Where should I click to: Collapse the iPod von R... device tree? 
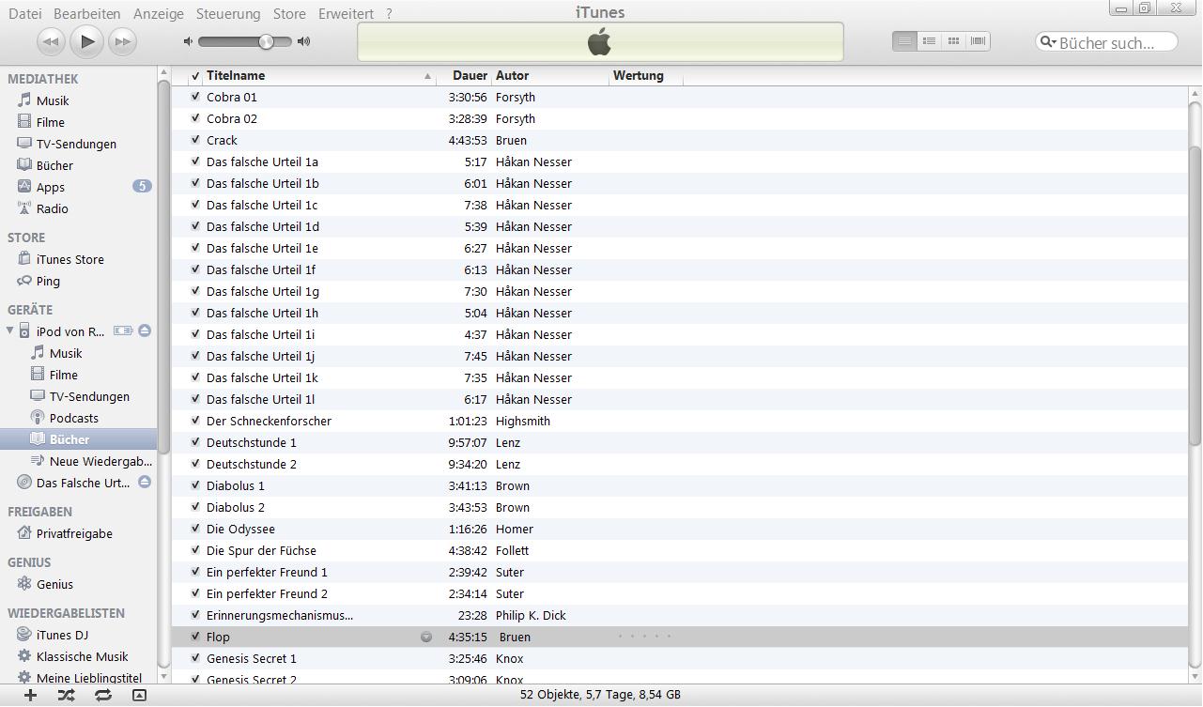click(x=10, y=330)
